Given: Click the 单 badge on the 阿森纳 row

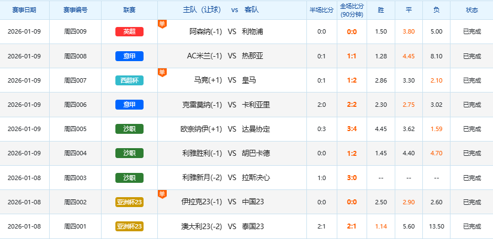Looking at the screenshot, I should point(162,23).
